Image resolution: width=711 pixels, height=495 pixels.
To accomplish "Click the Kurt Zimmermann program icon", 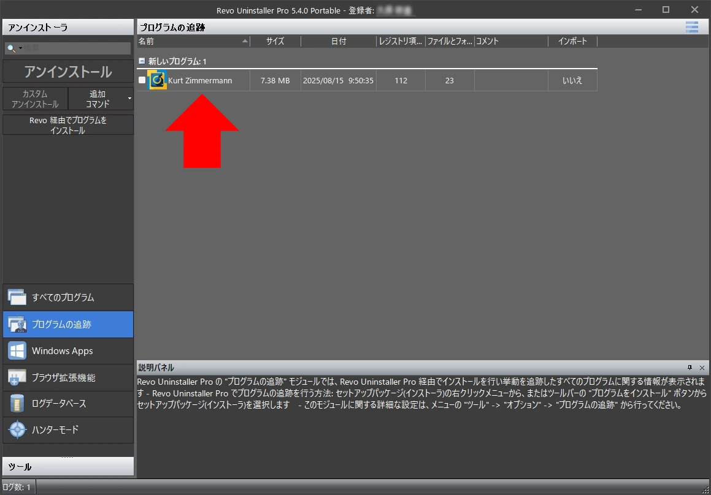I will 157,80.
